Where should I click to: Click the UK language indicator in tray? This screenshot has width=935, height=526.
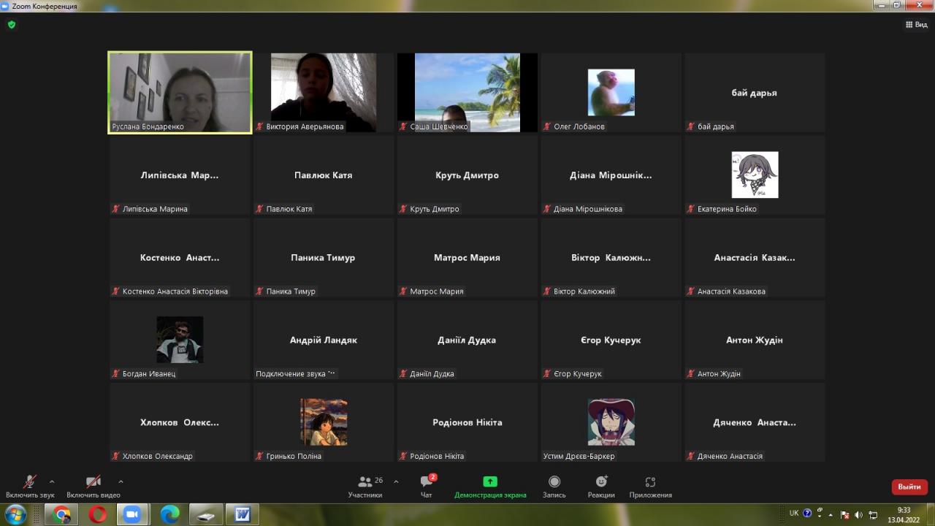click(x=794, y=513)
